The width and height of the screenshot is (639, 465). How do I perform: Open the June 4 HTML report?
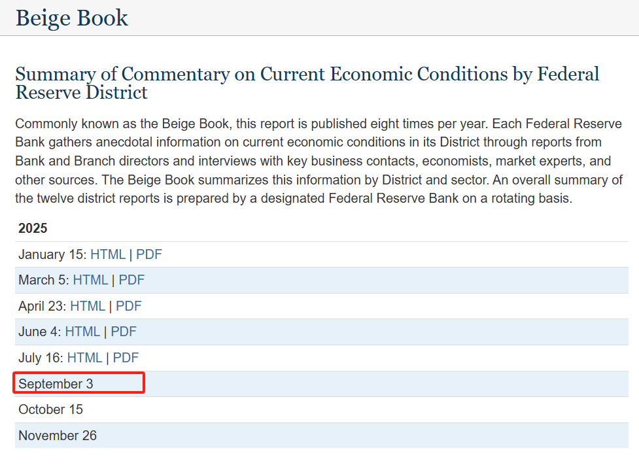[x=82, y=332]
